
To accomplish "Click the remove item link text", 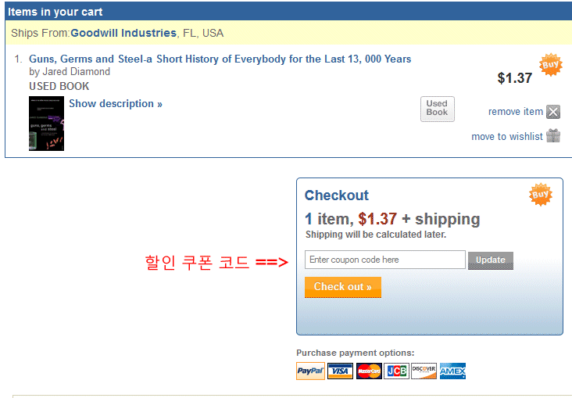I will [x=516, y=112].
